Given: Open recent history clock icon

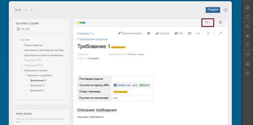Looking at the screenshot, I should click(247, 45).
